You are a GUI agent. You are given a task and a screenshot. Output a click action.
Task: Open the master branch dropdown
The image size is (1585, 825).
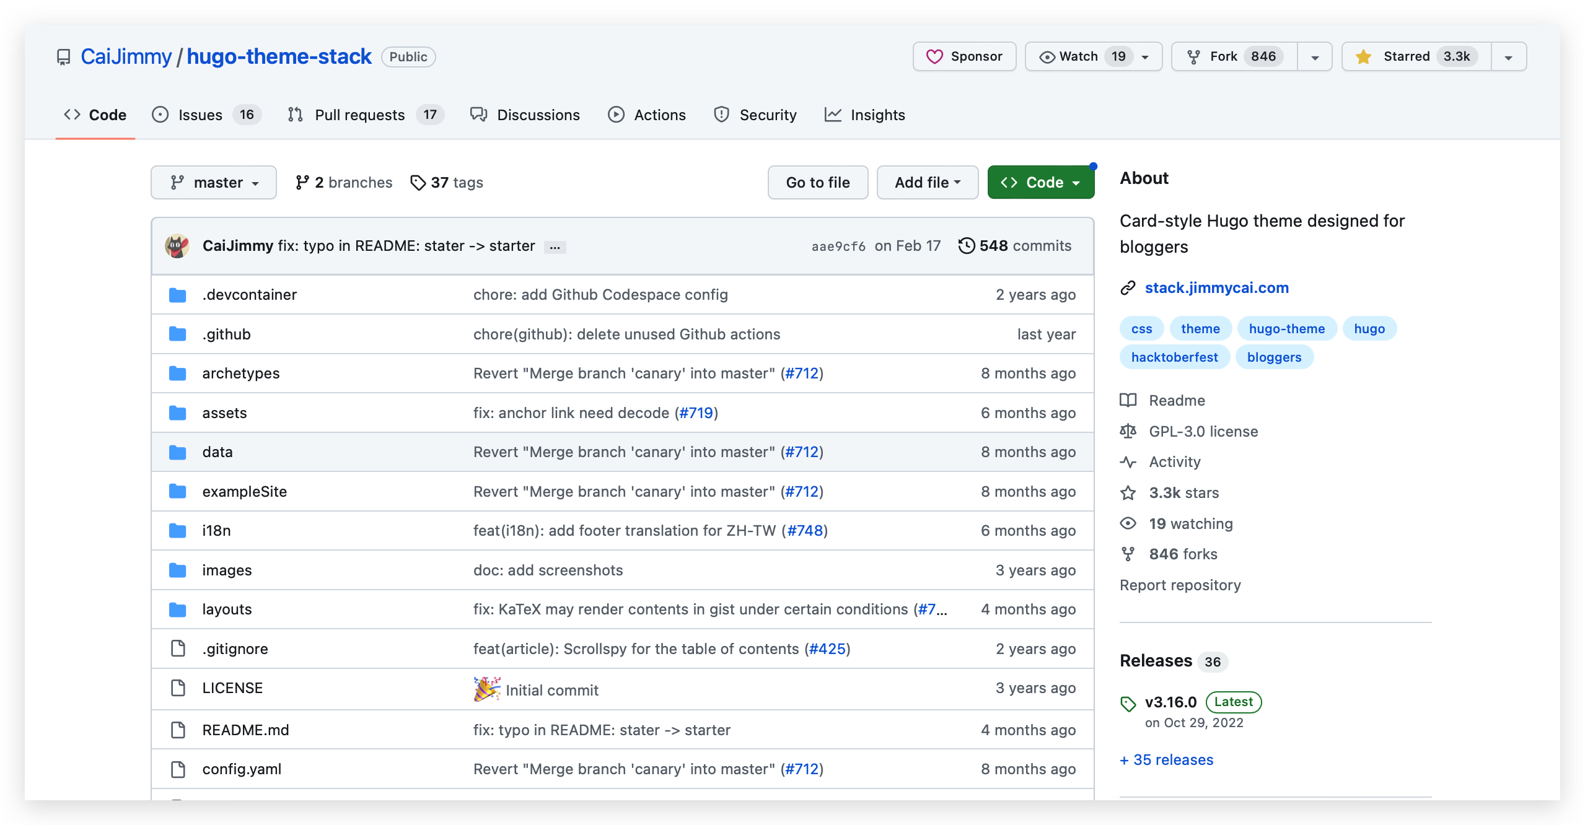[x=214, y=183]
